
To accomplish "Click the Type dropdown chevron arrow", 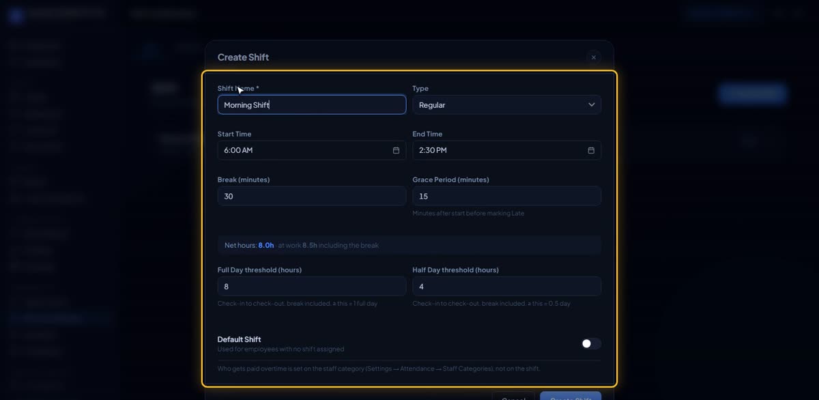I will coord(591,104).
